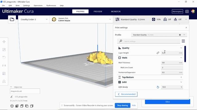The image size is (197, 110).
Task: Select the Rotate tool in left toolbar
Action: click(x=4, y=57)
